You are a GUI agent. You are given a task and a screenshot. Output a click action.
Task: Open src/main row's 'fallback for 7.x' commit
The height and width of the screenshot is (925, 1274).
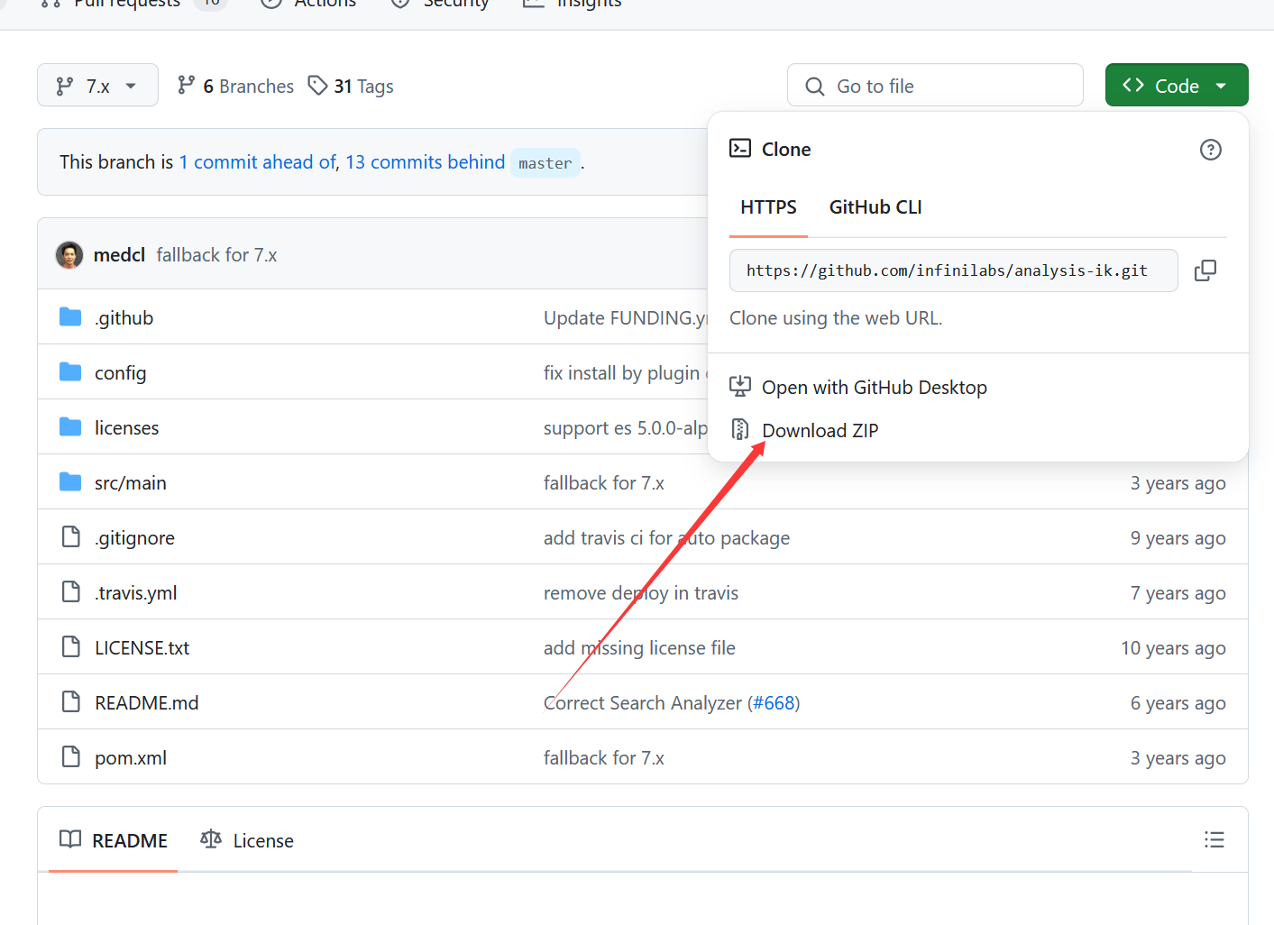[x=604, y=483]
